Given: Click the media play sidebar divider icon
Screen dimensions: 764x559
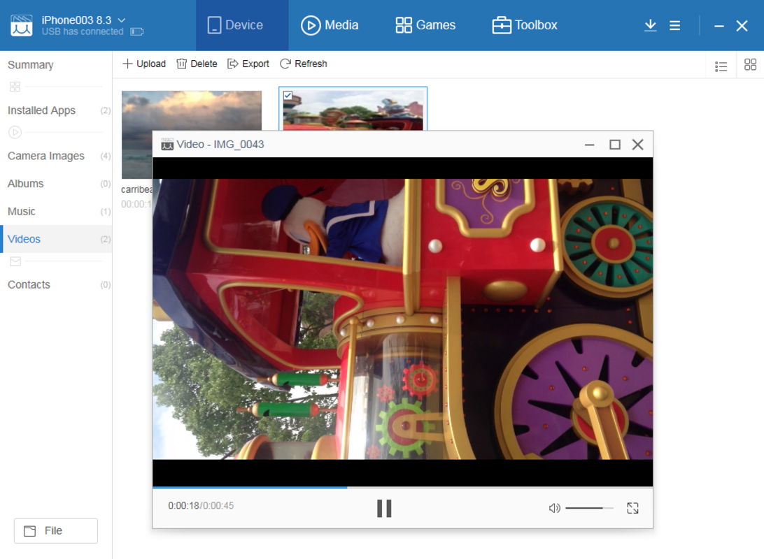Looking at the screenshot, I should pos(15,132).
